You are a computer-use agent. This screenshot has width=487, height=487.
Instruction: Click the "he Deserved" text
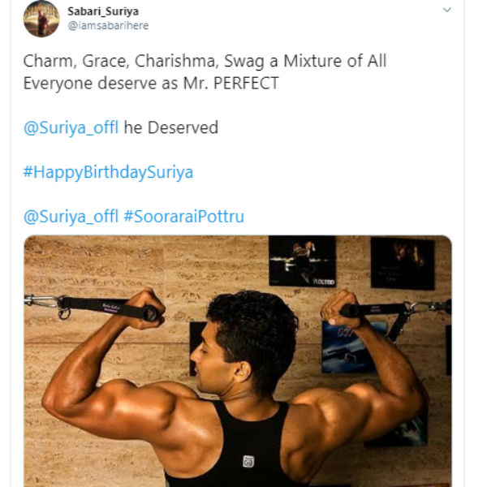171,129
